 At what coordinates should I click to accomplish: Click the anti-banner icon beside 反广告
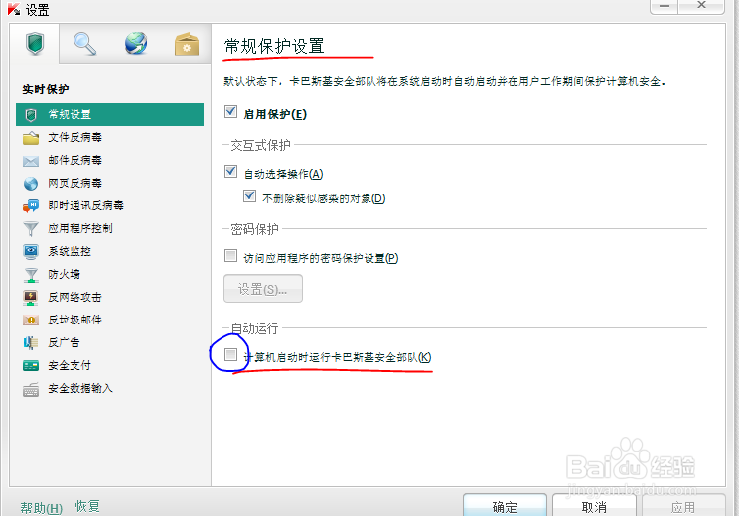pyautogui.click(x=31, y=342)
